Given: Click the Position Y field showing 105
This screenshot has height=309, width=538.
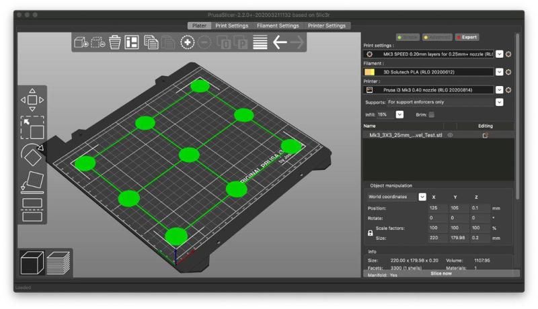Looking at the screenshot, I should tap(459, 208).
